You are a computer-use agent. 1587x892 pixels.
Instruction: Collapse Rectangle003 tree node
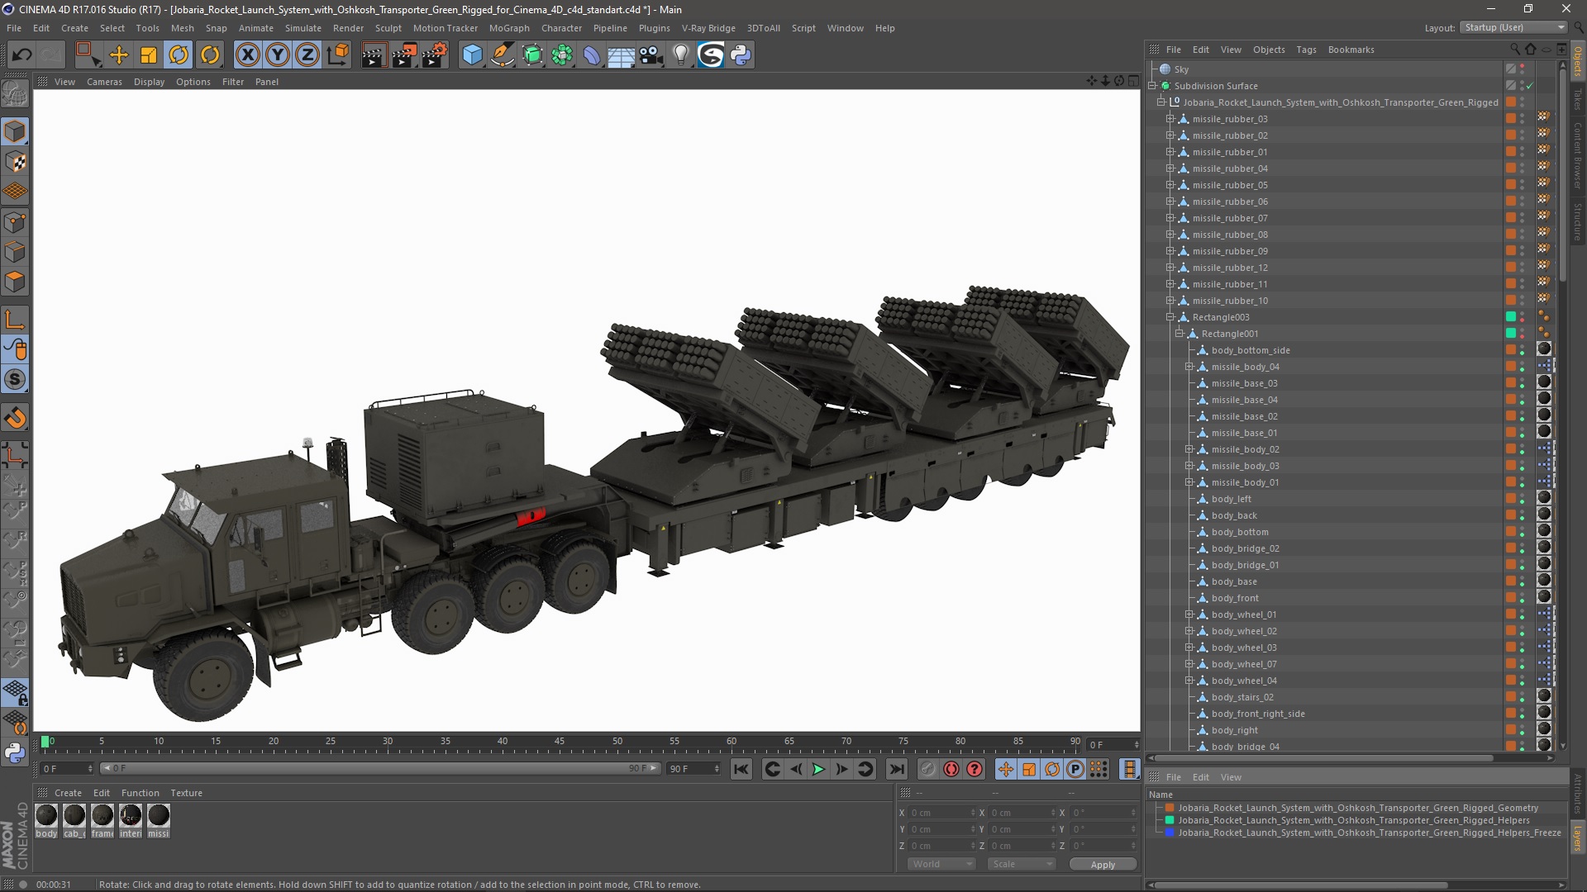(x=1170, y=317)
